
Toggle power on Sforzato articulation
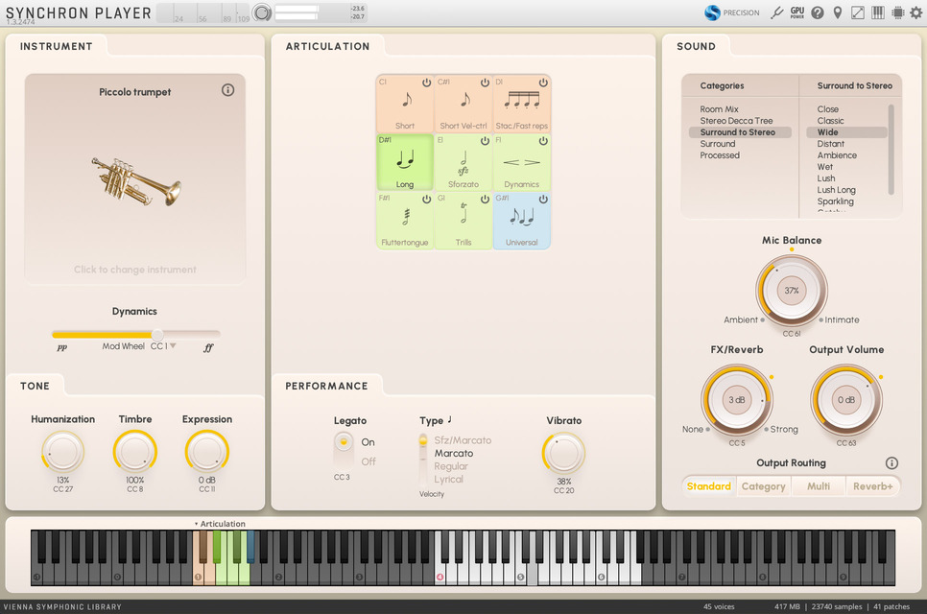485,141
